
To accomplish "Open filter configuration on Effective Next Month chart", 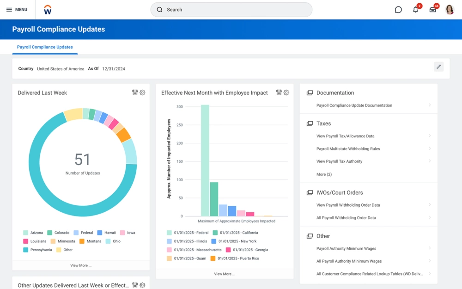I will 279,92.
